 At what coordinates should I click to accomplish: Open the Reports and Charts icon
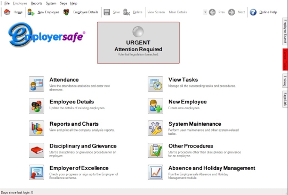click(x=36, y=128)
